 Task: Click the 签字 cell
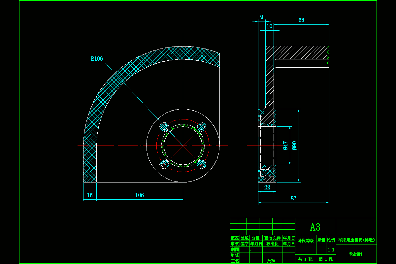[x=245, y=244]
